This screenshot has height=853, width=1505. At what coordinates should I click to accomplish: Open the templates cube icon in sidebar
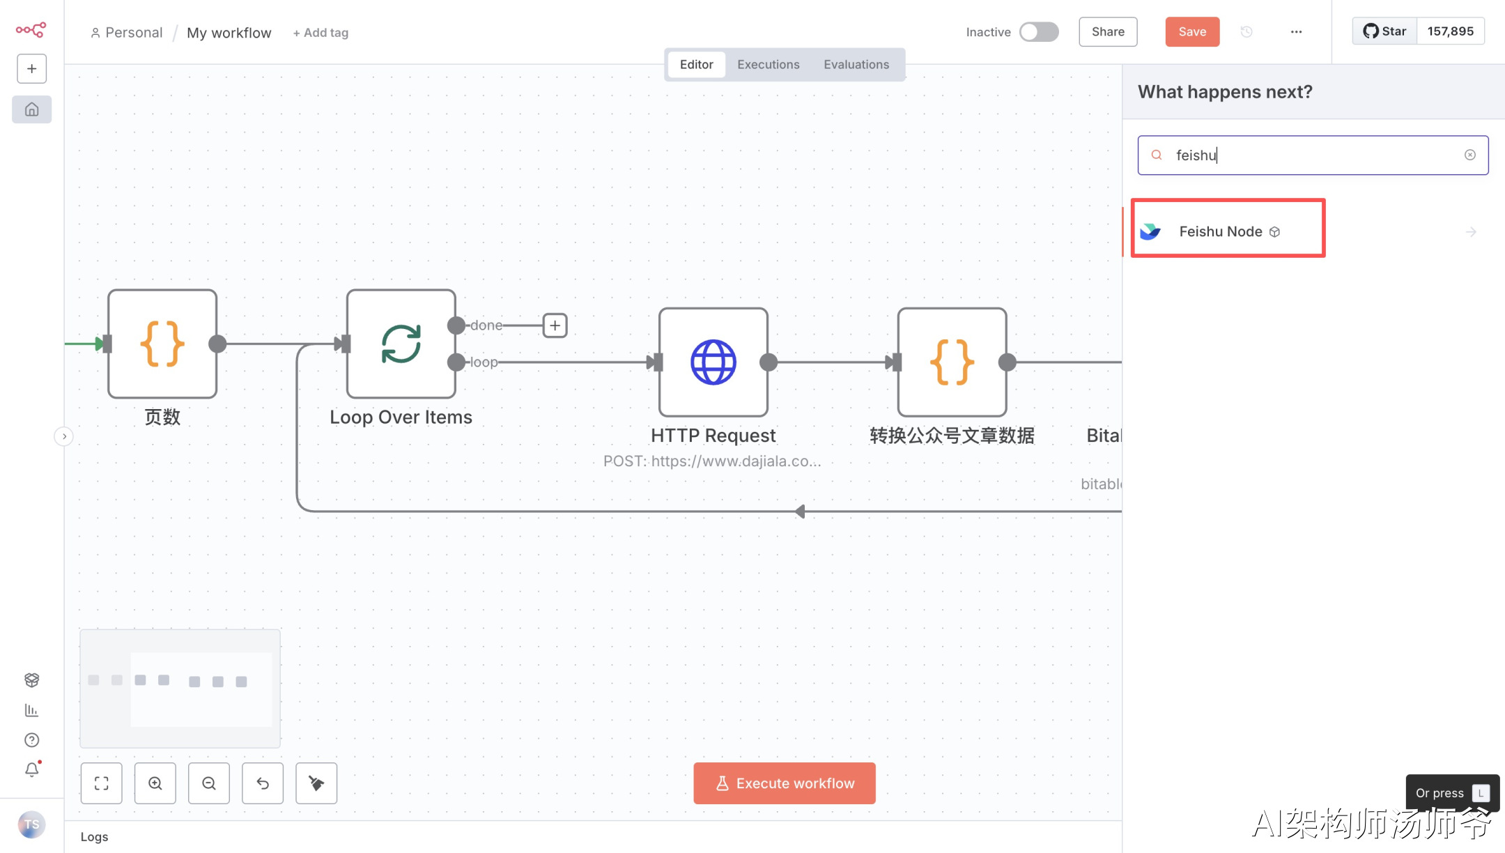[x=31, y=679]
